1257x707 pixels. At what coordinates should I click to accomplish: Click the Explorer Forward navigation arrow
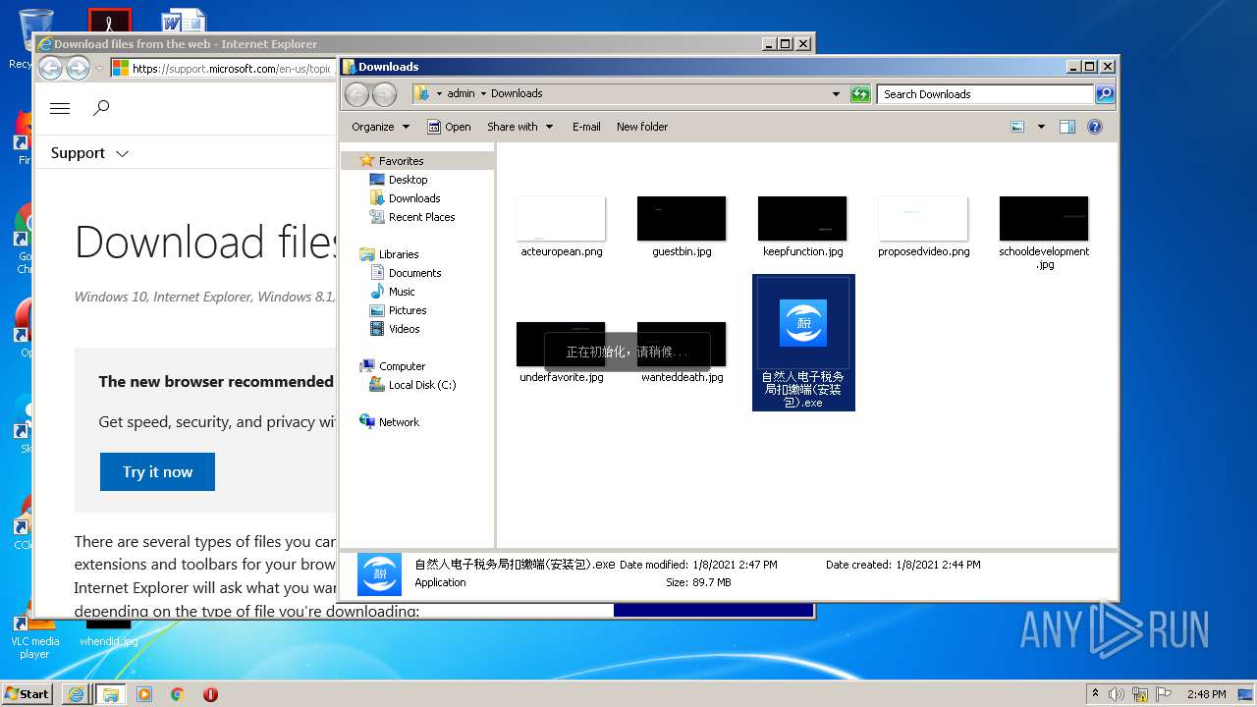[x=385, y=94]
